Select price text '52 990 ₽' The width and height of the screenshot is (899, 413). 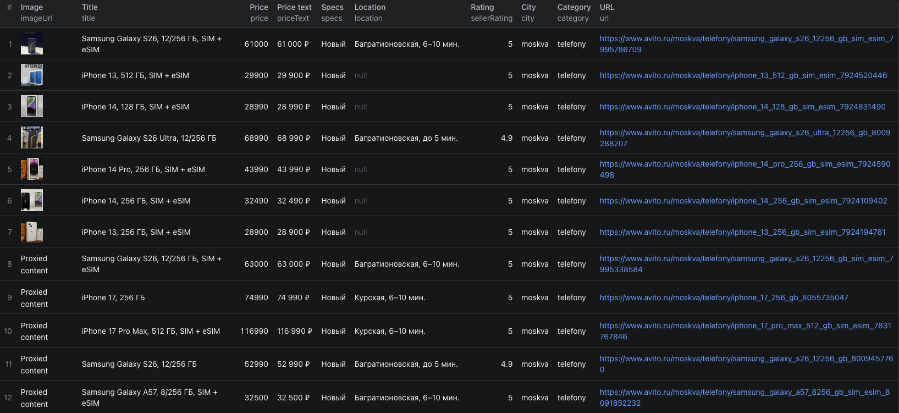click(293, 364)
